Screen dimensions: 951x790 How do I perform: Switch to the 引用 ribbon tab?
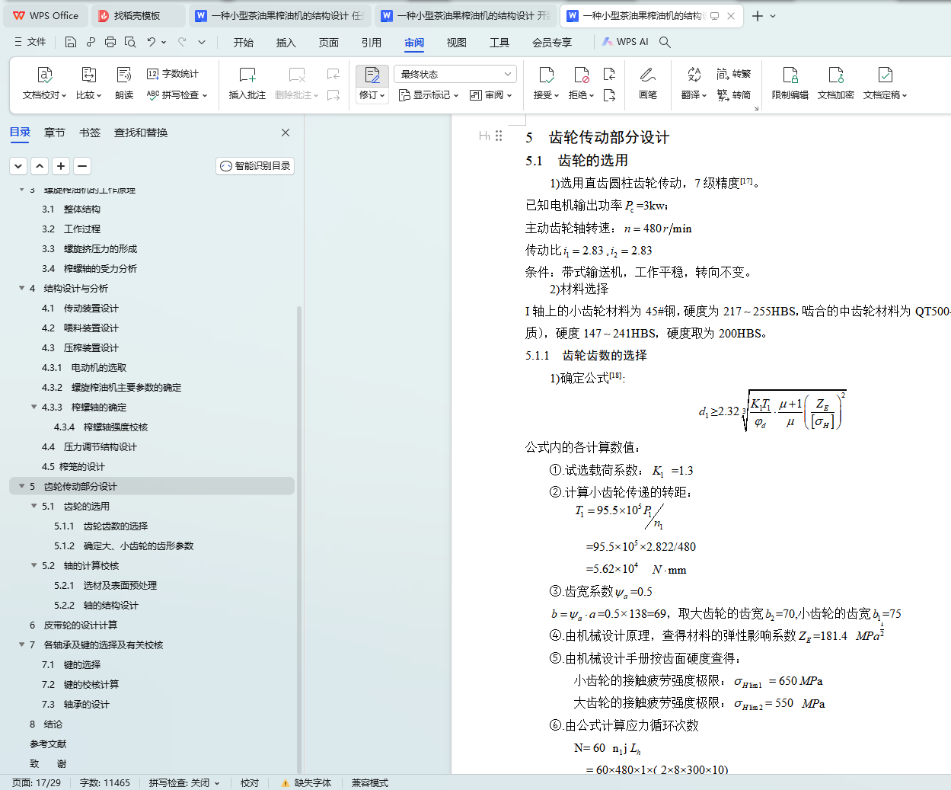click(x=372, y=43)
